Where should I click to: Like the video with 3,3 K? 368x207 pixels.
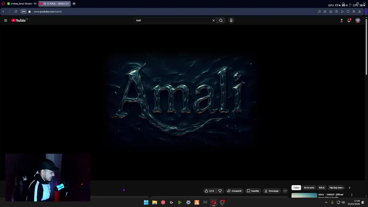click(209, 191)
